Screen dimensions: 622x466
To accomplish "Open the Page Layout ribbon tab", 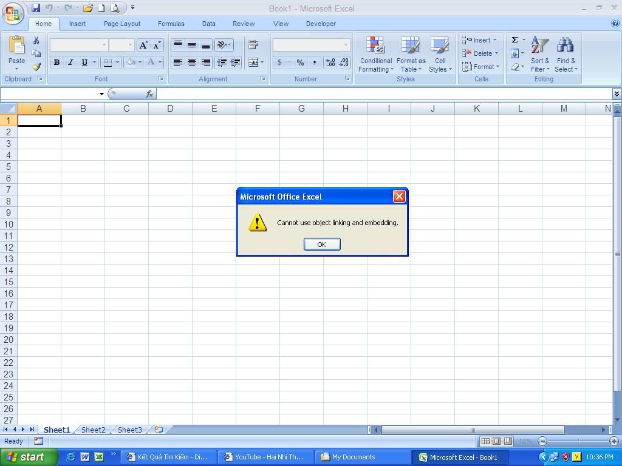I will coord(122,24).
